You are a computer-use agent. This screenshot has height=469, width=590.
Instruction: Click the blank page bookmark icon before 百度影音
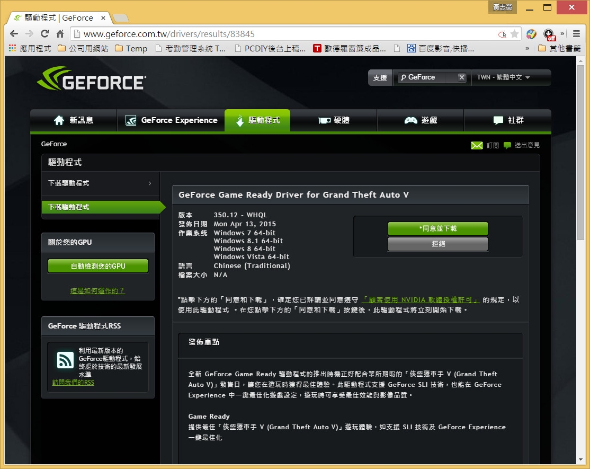(x=397, y=49)
